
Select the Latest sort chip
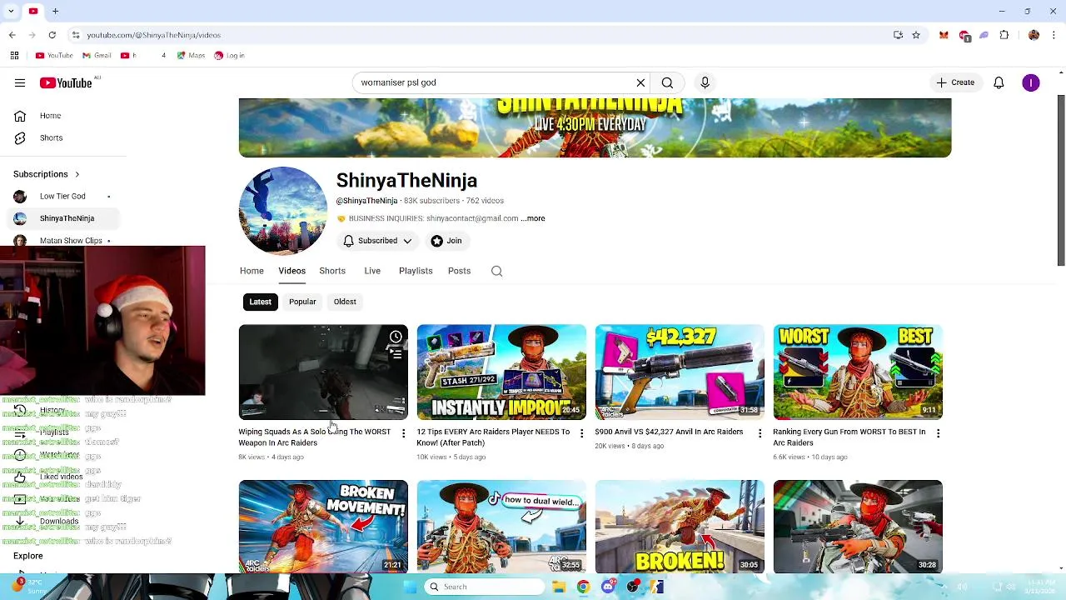click(260, 302)
